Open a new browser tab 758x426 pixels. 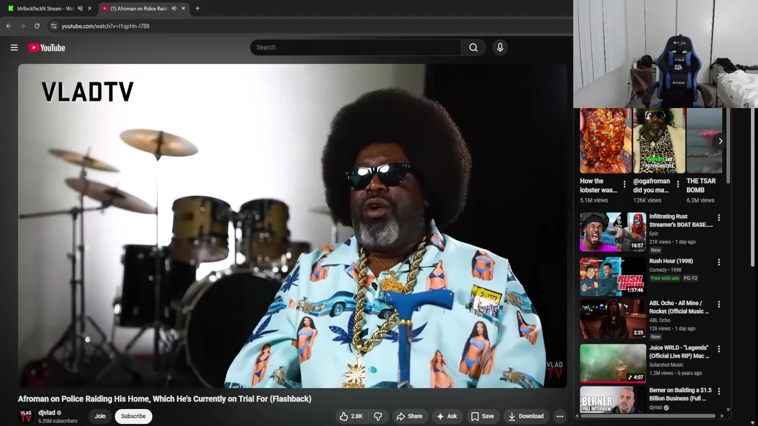(197, 8)
